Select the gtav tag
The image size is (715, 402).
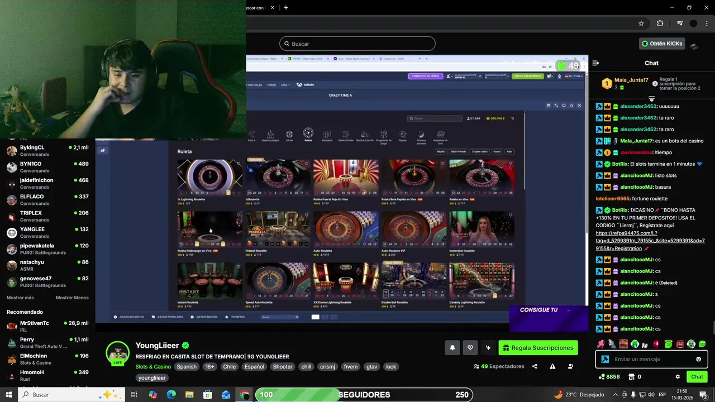pos(371,367)
